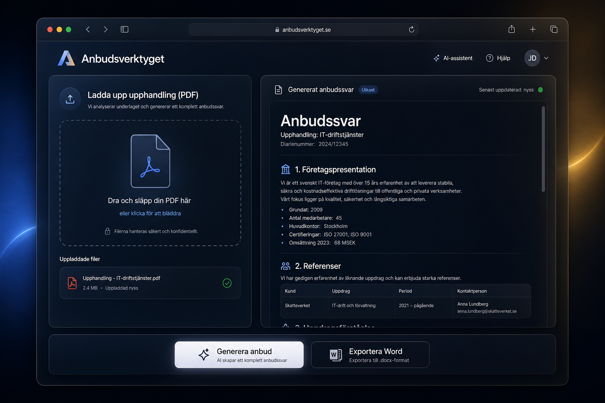This screenshot has width=605, height=403.
Task: Click the Anbudsverktyget logo
Action: tap(66, 58)
